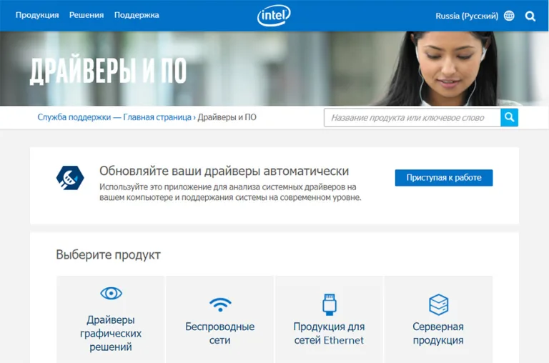This screenshot has height=363, width=549.
Task: Click the Драйверы и ПО breadcrumb text
Action: pos(227,117)
